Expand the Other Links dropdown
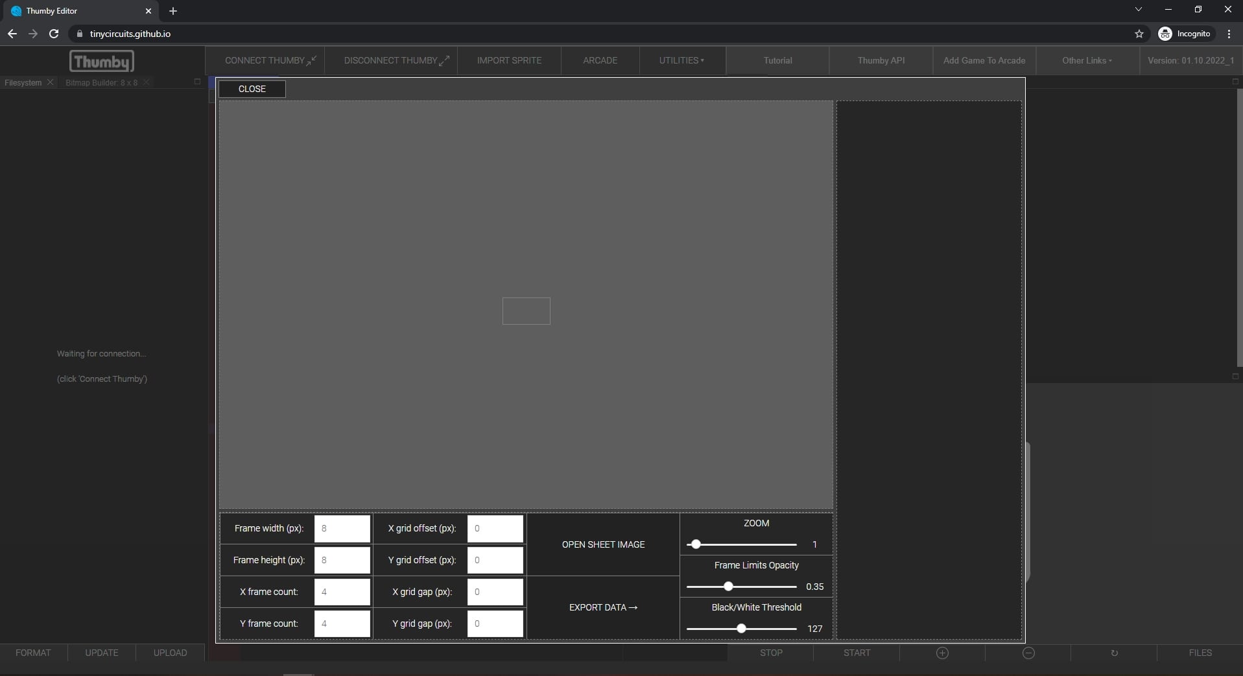This screenshot has width=1243, height=676. [1087, 60]
